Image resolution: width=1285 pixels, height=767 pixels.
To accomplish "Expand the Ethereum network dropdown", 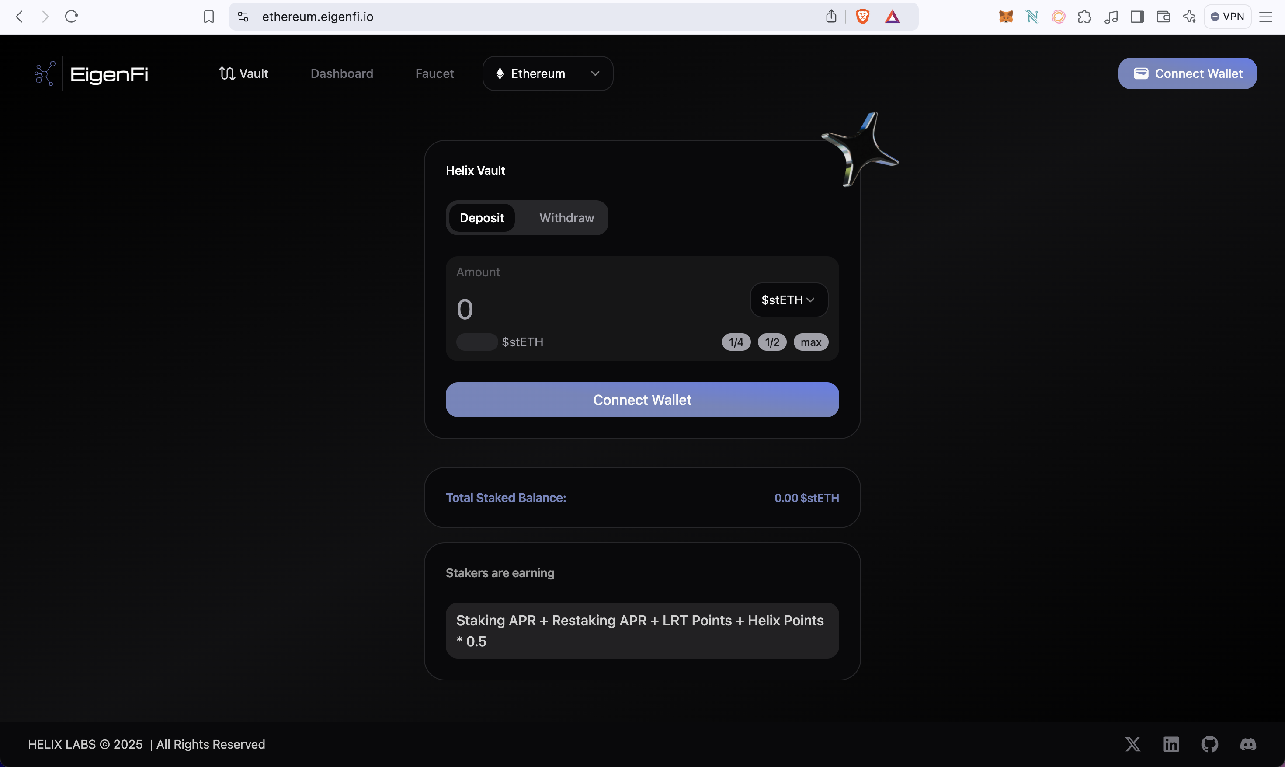I will coord(548,74).
